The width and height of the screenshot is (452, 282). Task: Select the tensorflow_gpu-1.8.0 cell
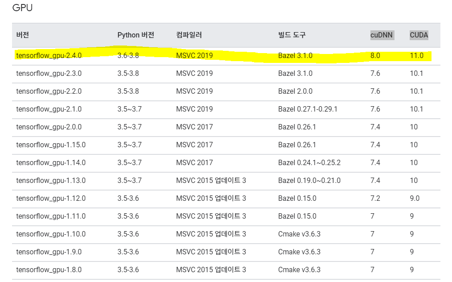click(x=49, y=270)
